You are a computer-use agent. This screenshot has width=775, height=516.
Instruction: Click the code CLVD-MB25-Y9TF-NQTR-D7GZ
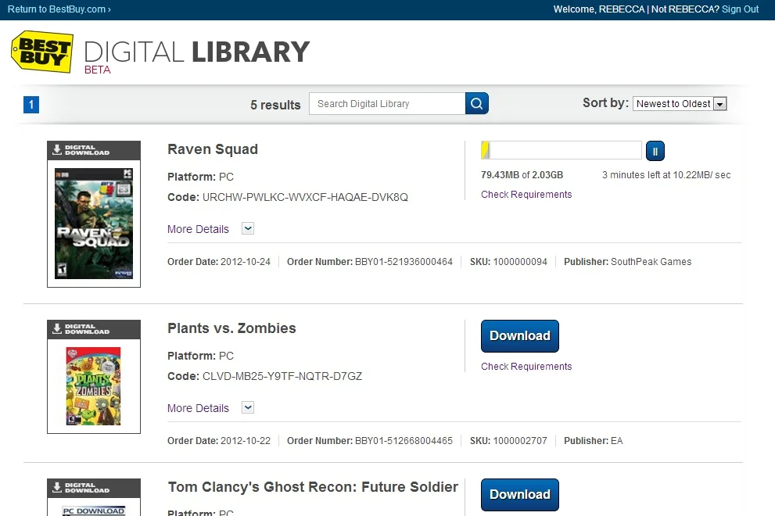click(282, 376)
